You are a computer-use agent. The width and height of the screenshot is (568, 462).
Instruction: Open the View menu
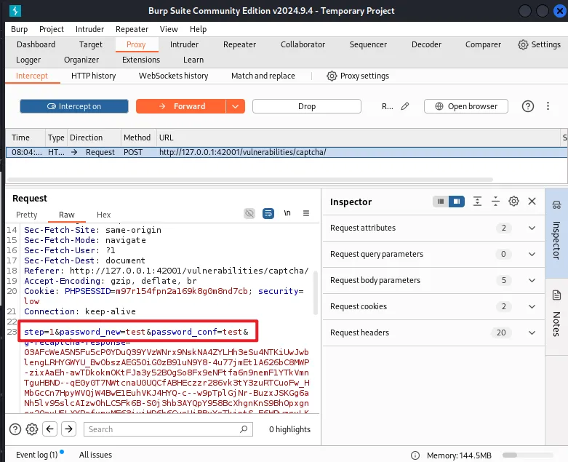(169, 29)
